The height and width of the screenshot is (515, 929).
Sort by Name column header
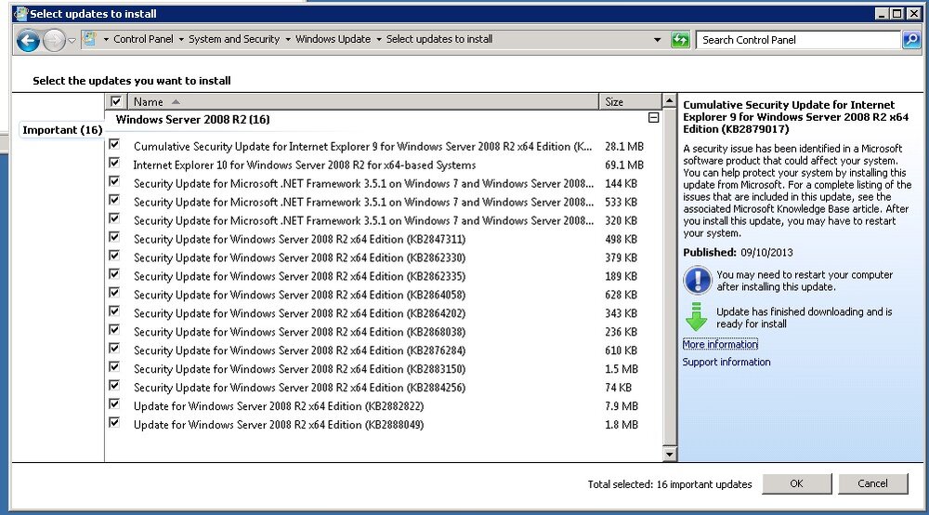(362, 102)
